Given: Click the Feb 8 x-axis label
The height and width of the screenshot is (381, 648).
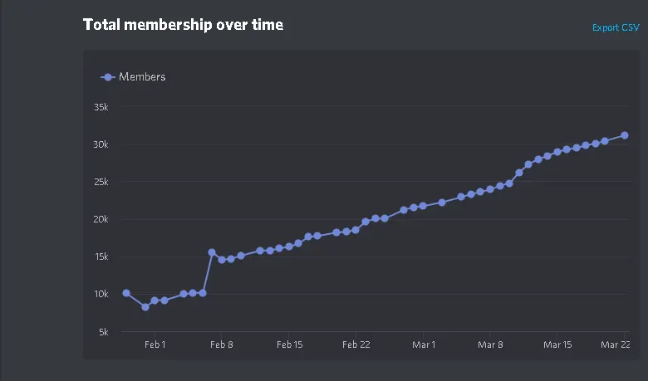Looking at the screenshot, I should pyautogui.click(x=222, y=344).
